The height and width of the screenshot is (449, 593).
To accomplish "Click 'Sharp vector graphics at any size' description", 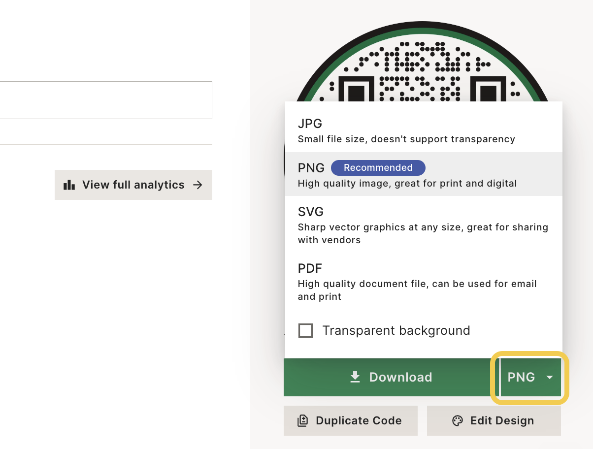I will [x=423, y=234].
